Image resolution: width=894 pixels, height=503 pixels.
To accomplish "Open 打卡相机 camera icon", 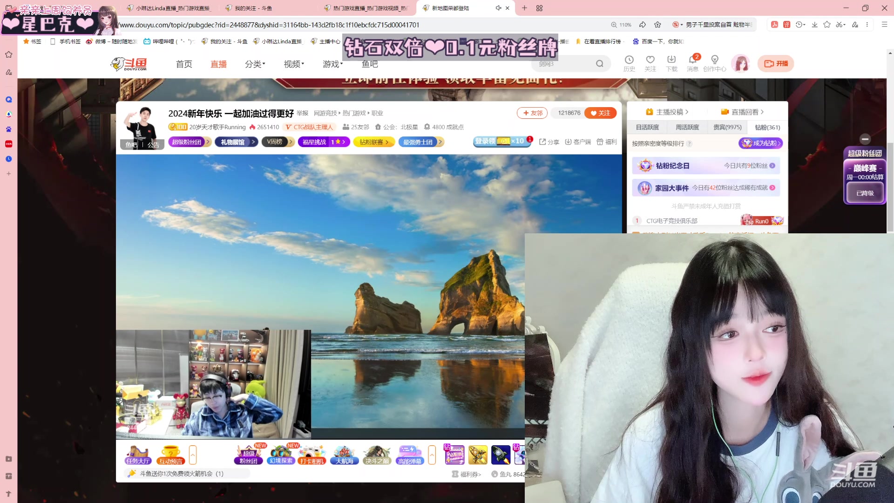I will [x=312, y=455].
